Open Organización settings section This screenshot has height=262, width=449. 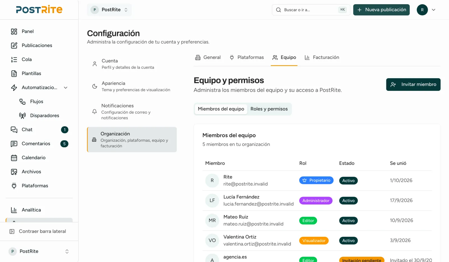[132, 140]
